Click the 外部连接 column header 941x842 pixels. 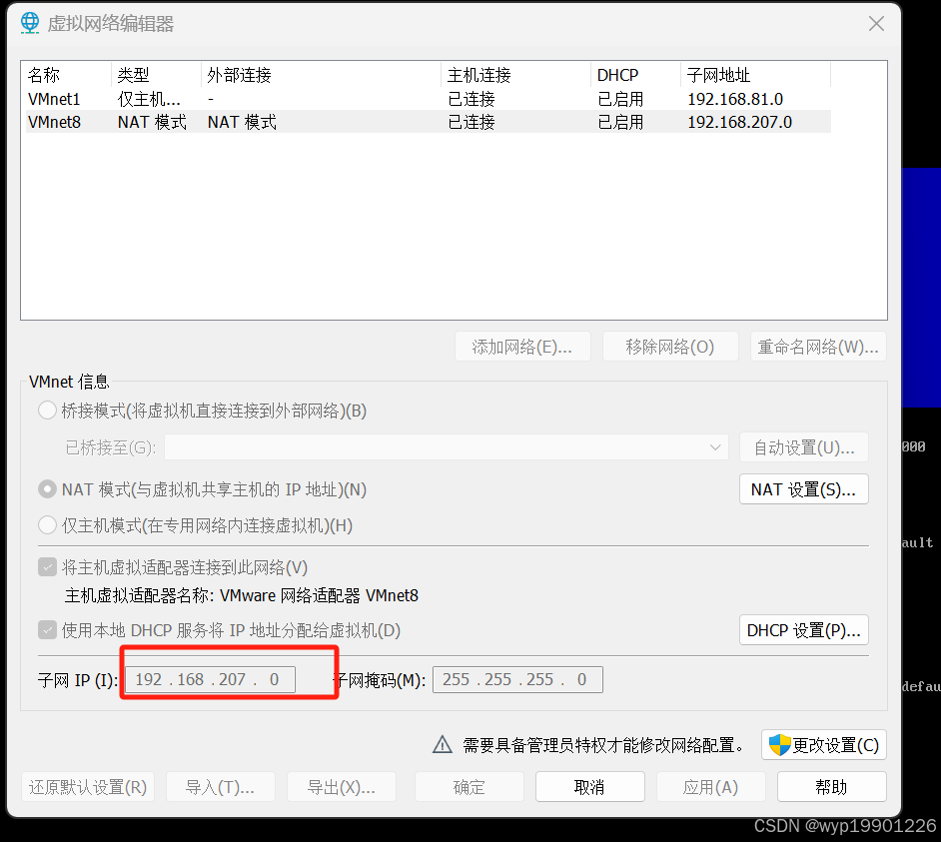(321, 75)
